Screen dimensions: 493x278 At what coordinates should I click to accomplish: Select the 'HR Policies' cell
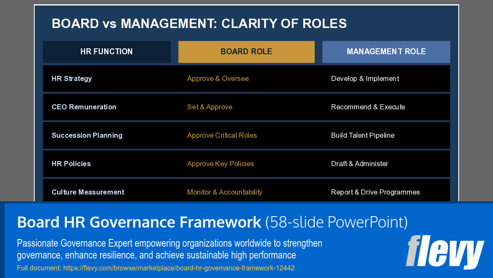[71, 164]
